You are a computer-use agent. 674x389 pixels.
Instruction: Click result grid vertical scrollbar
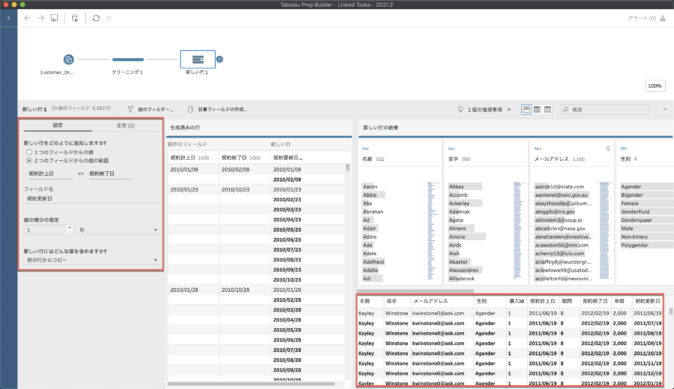671,311
